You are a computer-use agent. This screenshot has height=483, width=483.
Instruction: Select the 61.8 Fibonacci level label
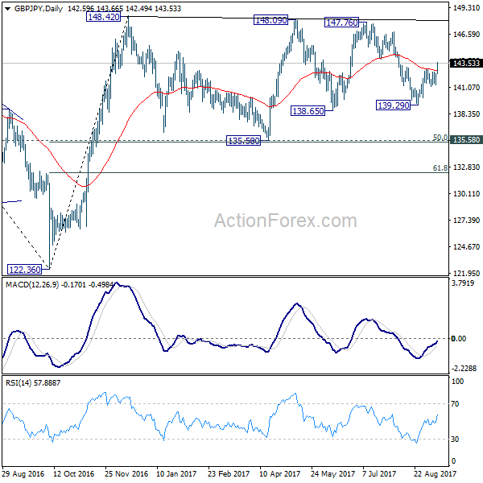(440, 168)
